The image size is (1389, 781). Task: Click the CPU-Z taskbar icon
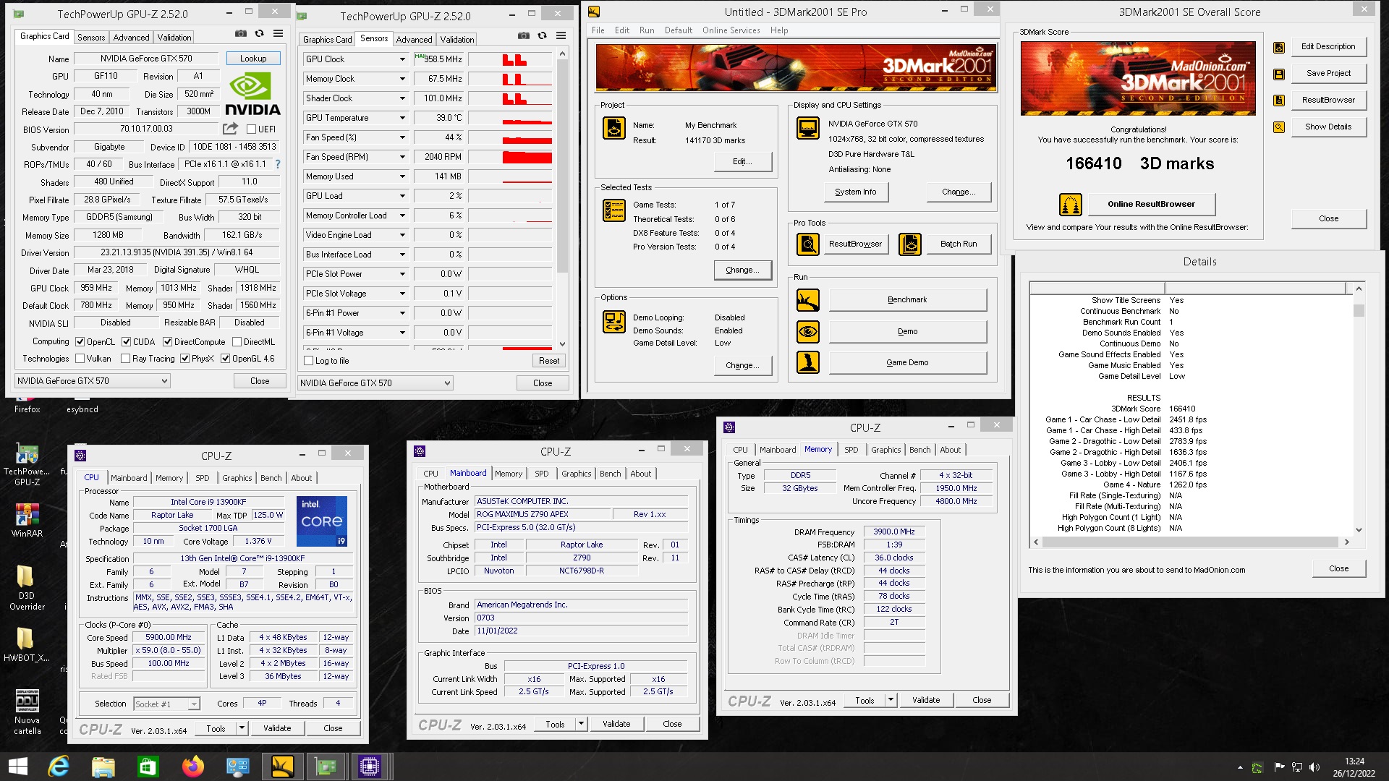[x=370, y=767]
